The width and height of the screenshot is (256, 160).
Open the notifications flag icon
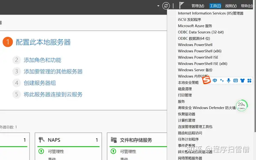(181, 5)
